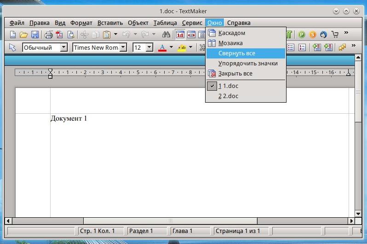Viewport: 367px width, 244px height.
Task: Open the Вид menu
Action: [x=60, y=23]
